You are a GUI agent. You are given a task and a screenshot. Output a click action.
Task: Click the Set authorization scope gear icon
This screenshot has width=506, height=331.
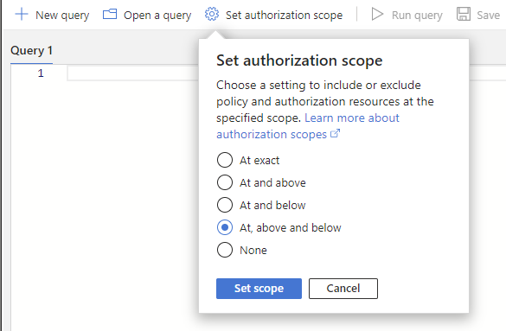coord(212,15)
